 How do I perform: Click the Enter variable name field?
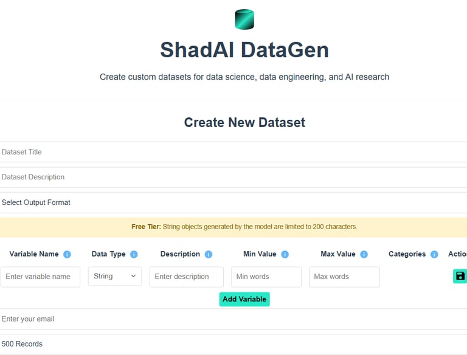click(40, 277)
